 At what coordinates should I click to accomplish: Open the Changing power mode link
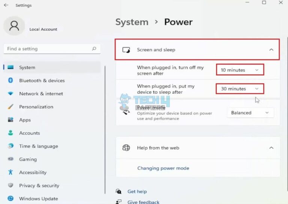click(x=163, y=168)
